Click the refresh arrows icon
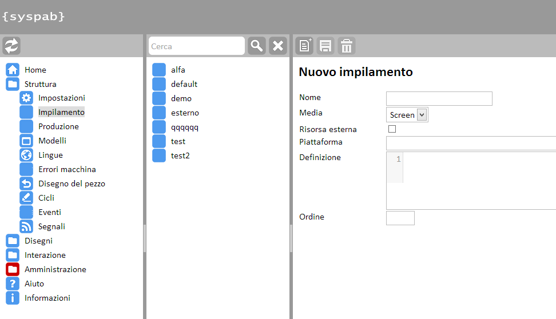The height and width of the screenshot is (319, 556). (11, 46)
